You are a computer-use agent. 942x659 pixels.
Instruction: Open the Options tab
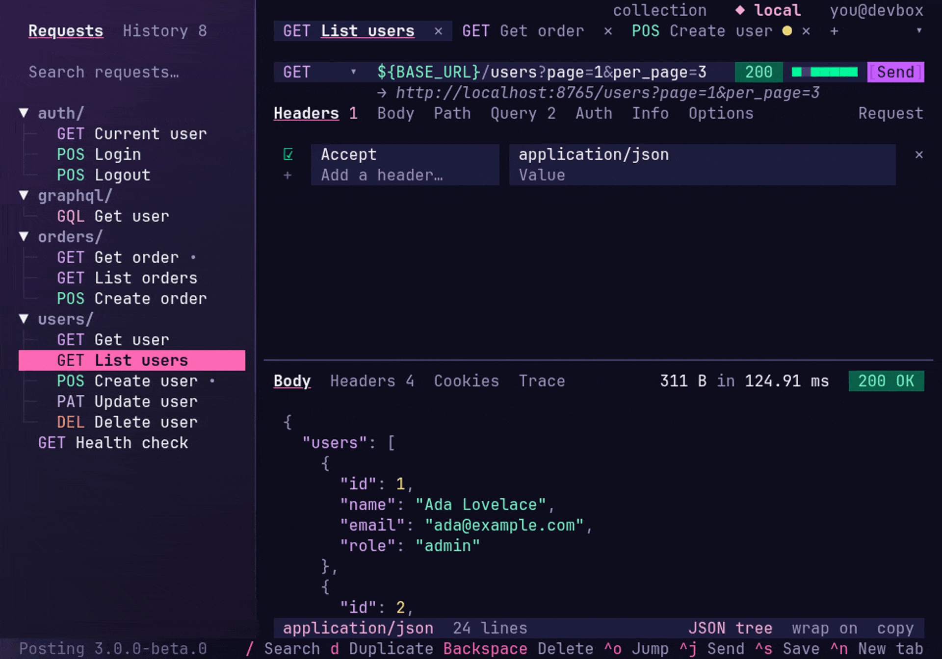click(721, 113)
